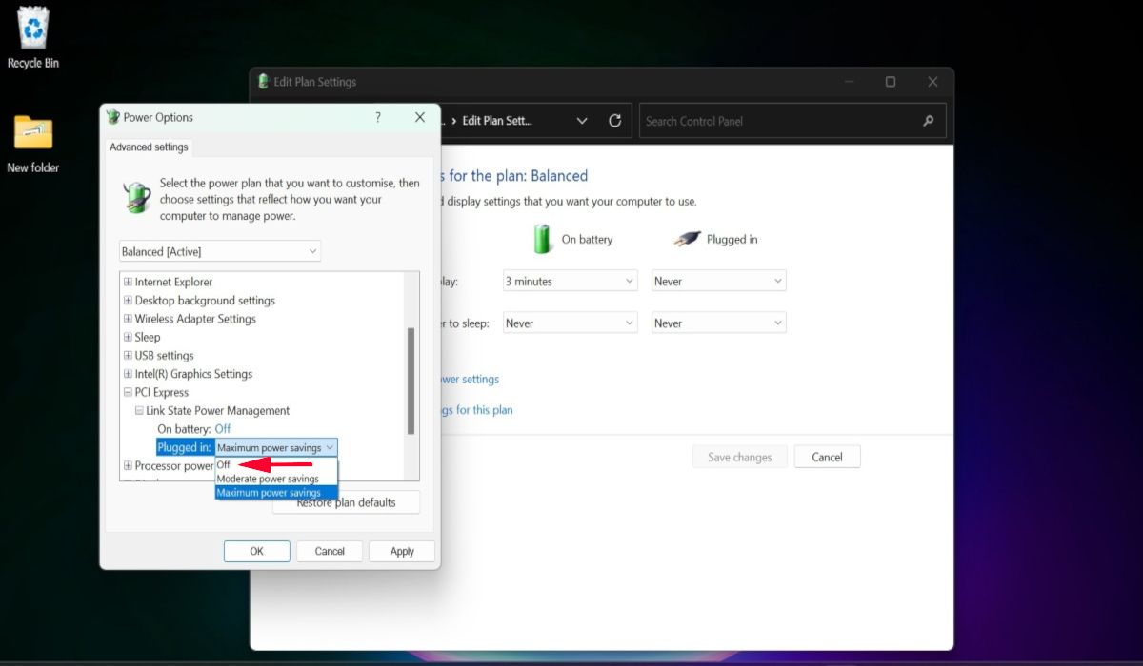Screen dimensions: 1143x666
Task: Expand the USB settings tree item
Action: click(x=128, y=355)
